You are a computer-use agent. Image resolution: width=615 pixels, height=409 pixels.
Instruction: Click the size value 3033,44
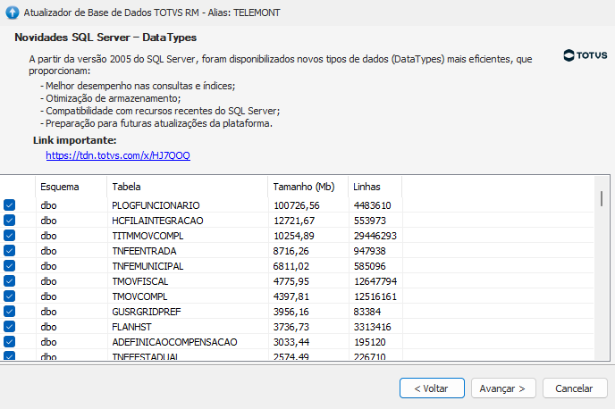pyautogui.click(x=291, y=342)
